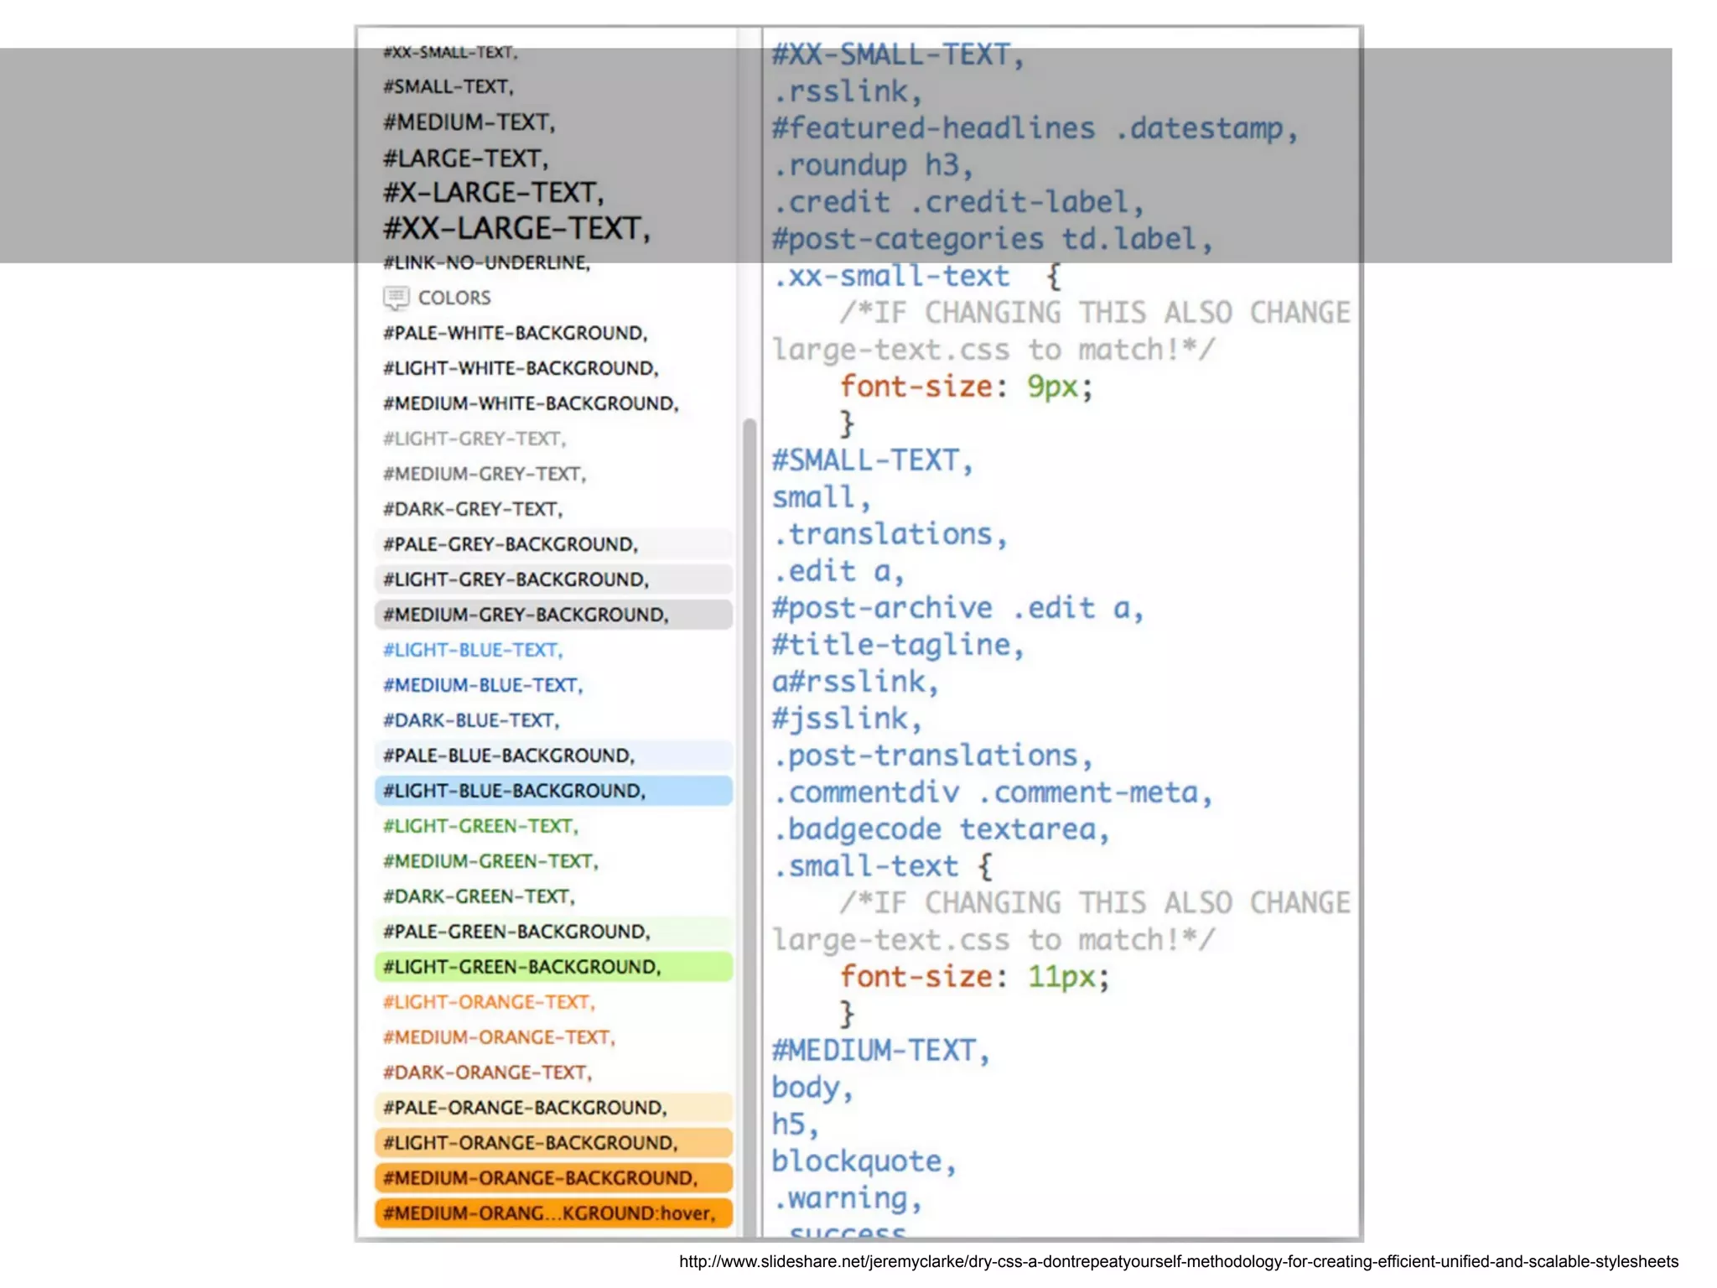
Task: Select #MEDIUM-ORANG...KGROUND:hover row
Action: 553,1213
